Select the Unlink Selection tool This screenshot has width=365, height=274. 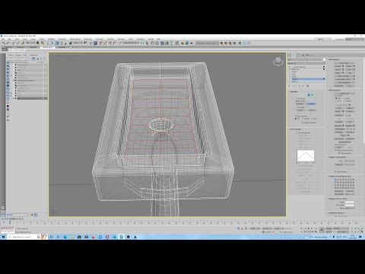tap(18, 43)
